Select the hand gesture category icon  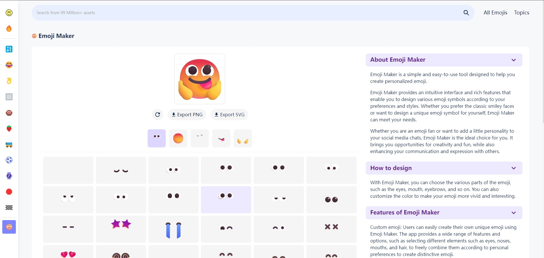(x=9, y=81)
